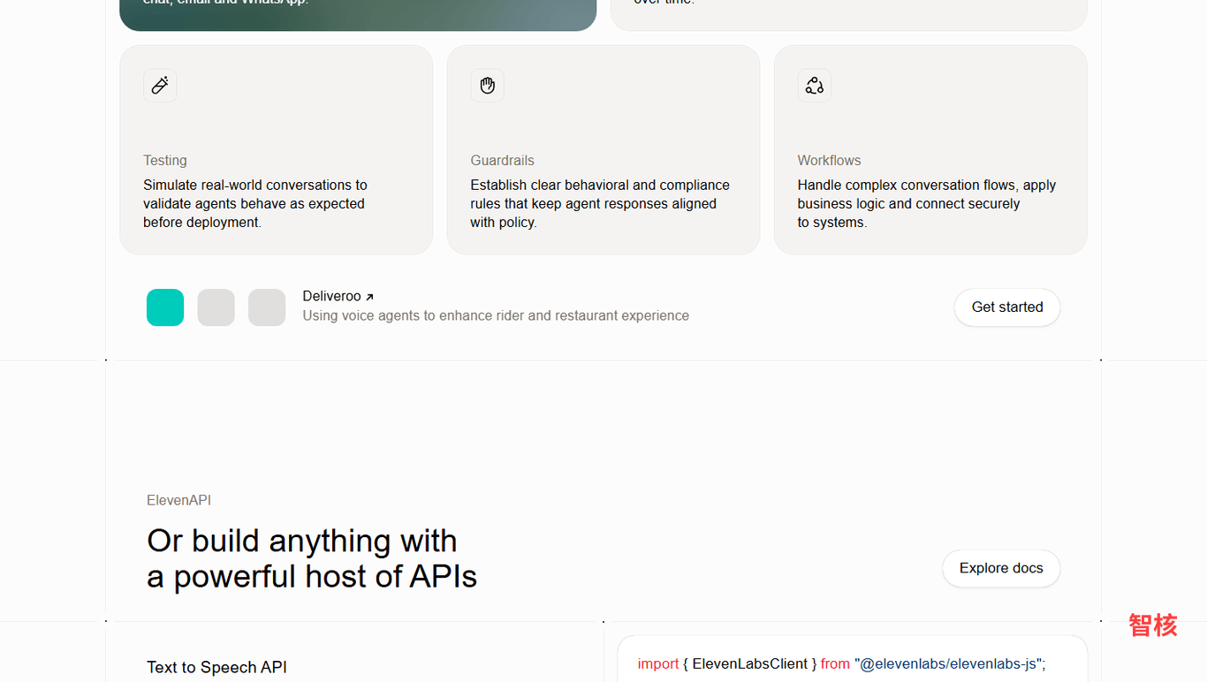Click the Workflows nodes icon
Viewport: 1207px width, 682px height.
tap(814, 86)
